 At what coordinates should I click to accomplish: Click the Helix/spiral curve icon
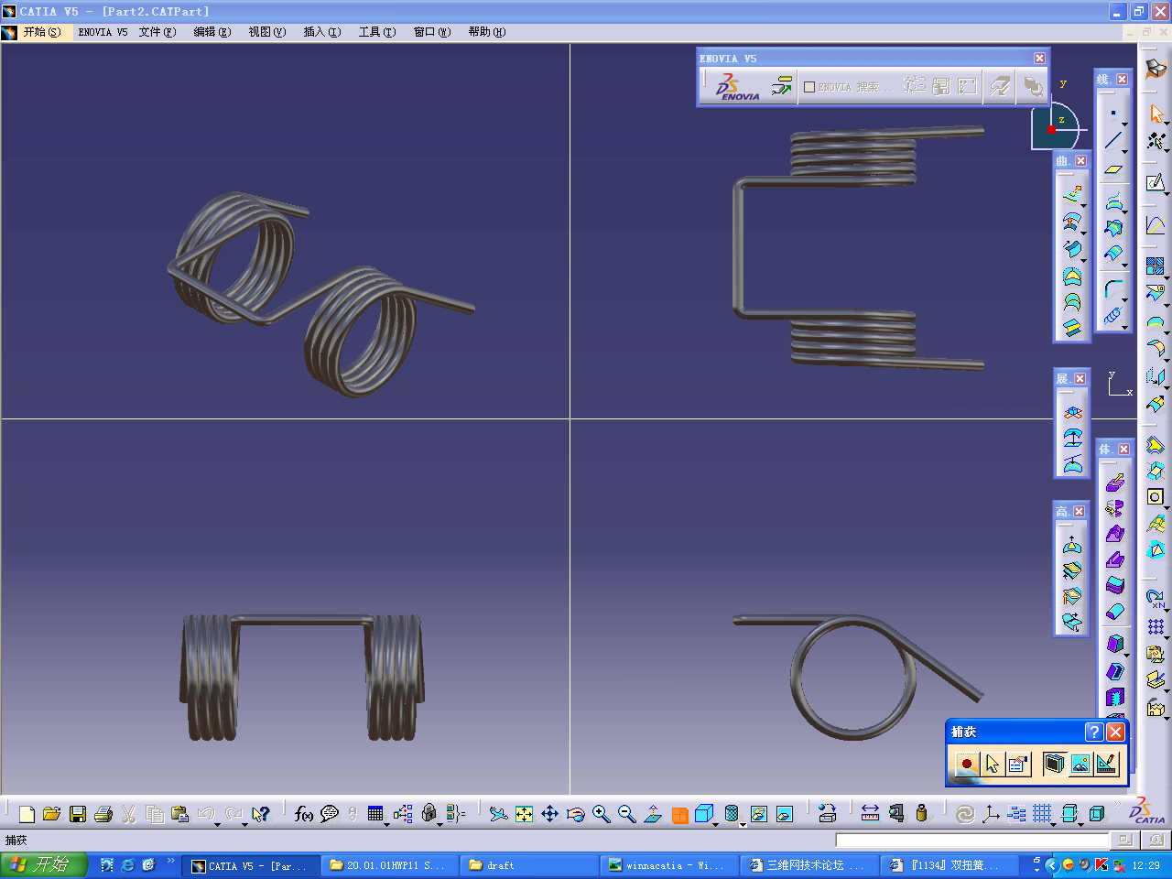[1112, 315]
